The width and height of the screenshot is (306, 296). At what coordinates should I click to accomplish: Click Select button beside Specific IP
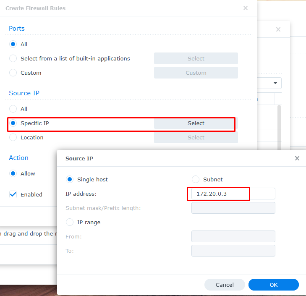pyautogui.click(x=196, y=123)
